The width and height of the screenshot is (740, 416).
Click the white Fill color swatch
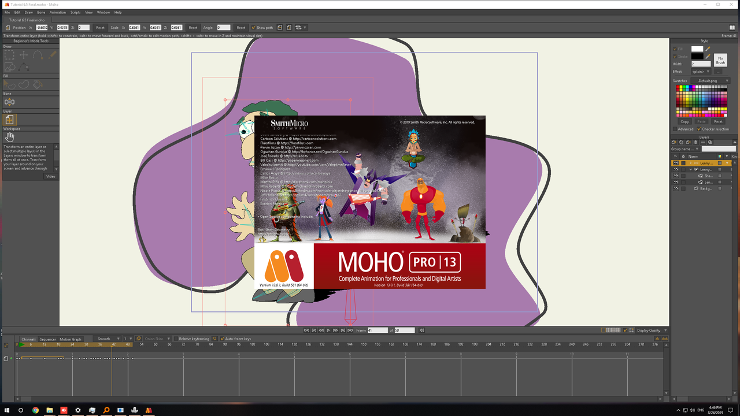click(697, 49)
